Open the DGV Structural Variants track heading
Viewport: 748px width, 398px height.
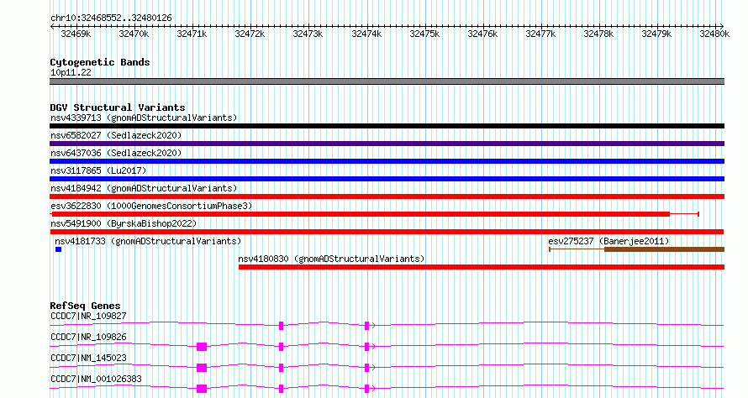coord(118,107)
